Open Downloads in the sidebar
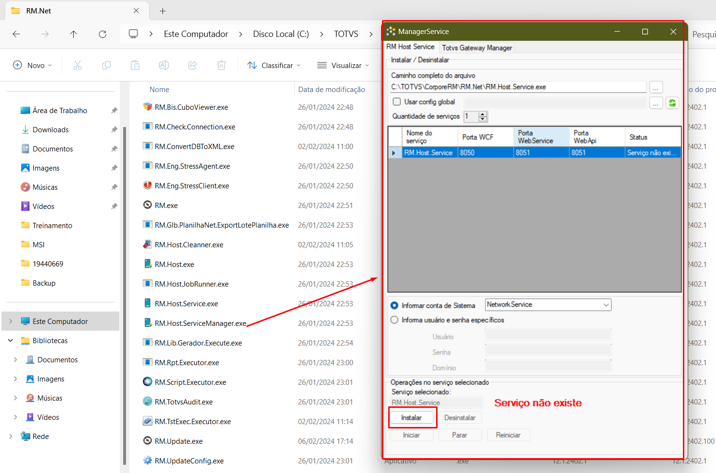 click(50, 129)
